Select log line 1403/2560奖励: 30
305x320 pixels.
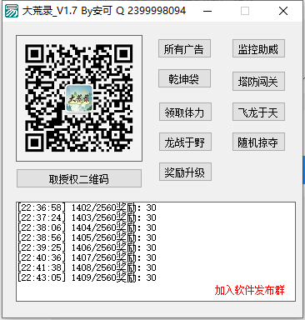(87, 217)
